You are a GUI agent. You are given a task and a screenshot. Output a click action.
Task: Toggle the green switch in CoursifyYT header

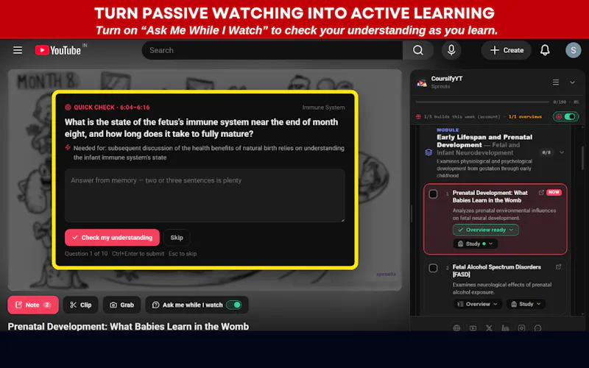click(x=570, y=117)
